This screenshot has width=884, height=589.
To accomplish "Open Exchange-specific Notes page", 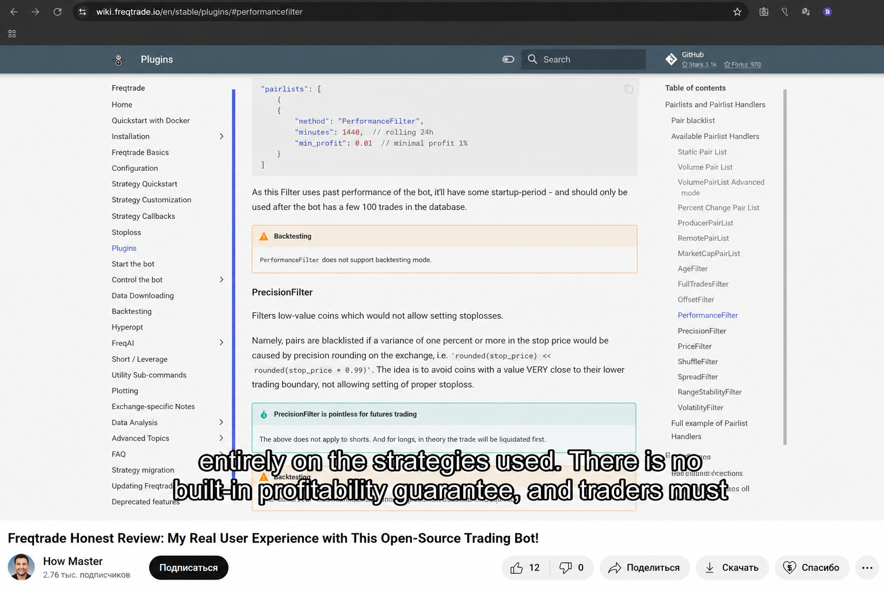I will 154,407.
